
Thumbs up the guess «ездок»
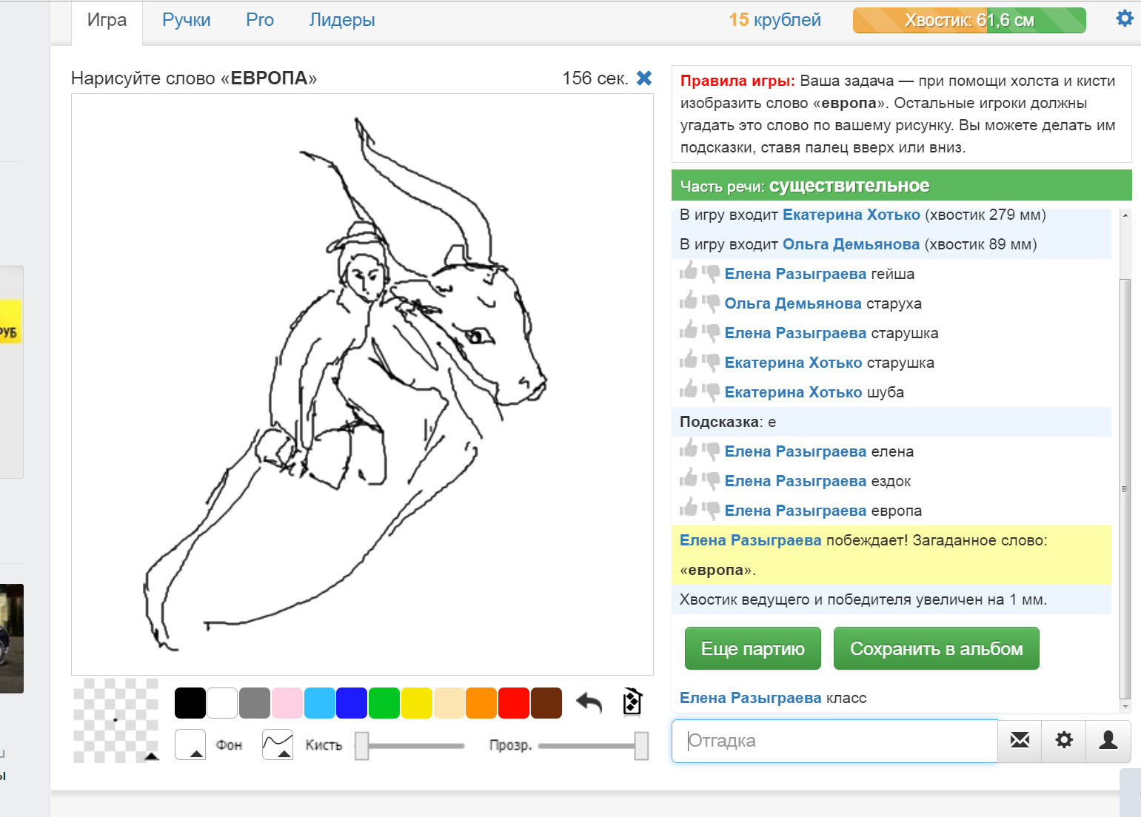pos(689,479)
